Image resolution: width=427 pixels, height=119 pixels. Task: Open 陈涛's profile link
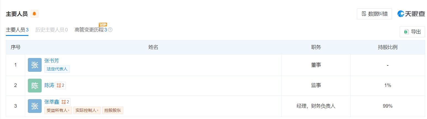49,86
